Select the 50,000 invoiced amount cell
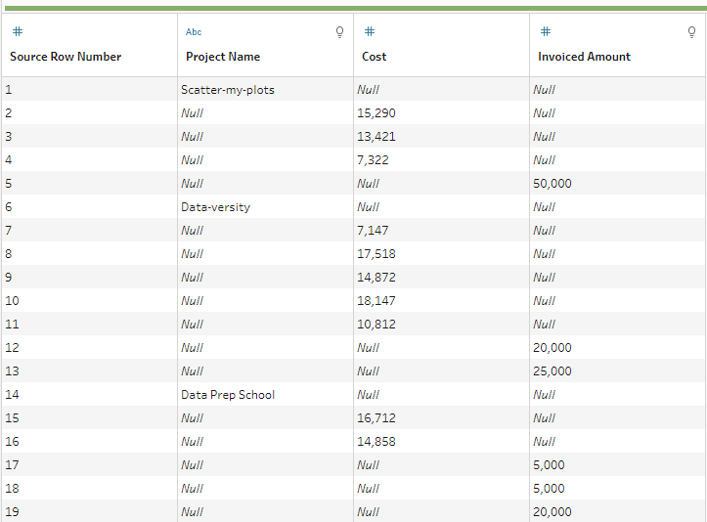This screenshot has height=522, width=707. coord(552,184)
